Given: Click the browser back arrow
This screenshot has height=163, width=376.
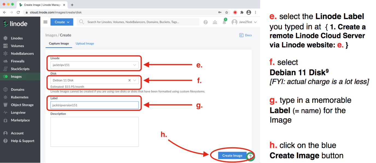Looking at the screenshot, I should pyautogui.click(x=5, y=12).
